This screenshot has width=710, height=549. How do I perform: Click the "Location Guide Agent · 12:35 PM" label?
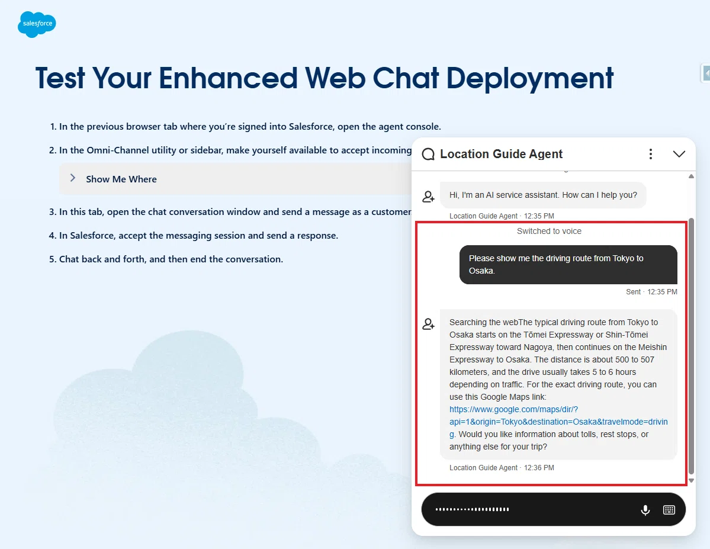(x=502, y=216)
